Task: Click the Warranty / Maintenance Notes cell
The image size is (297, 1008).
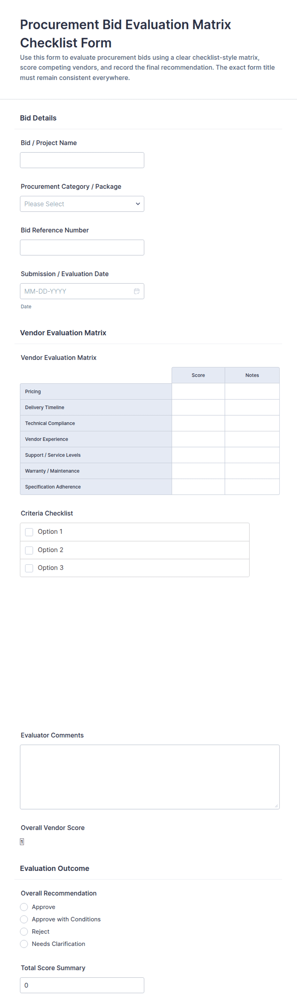Action: 252,471
